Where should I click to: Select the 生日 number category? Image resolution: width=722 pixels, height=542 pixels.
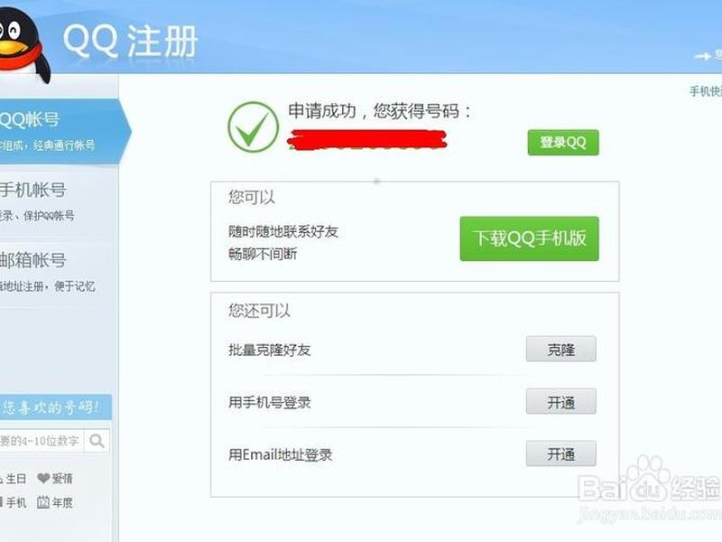[13, 479]
